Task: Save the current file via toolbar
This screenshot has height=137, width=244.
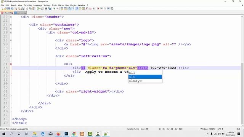Action: pyautogui.click(x=9, y=8)
